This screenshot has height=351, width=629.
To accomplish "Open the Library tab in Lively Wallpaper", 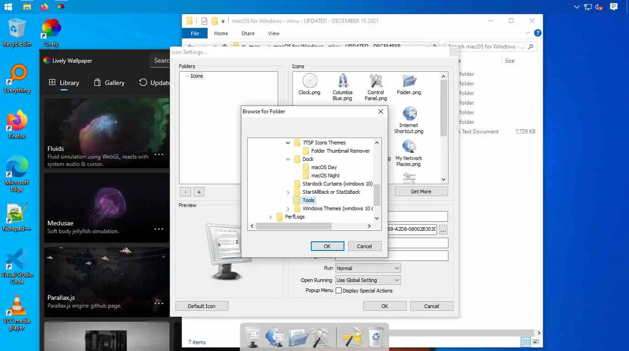I will click(64, 83).
